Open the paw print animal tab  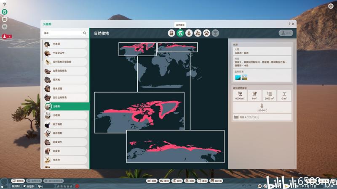[x=206, y=33]
